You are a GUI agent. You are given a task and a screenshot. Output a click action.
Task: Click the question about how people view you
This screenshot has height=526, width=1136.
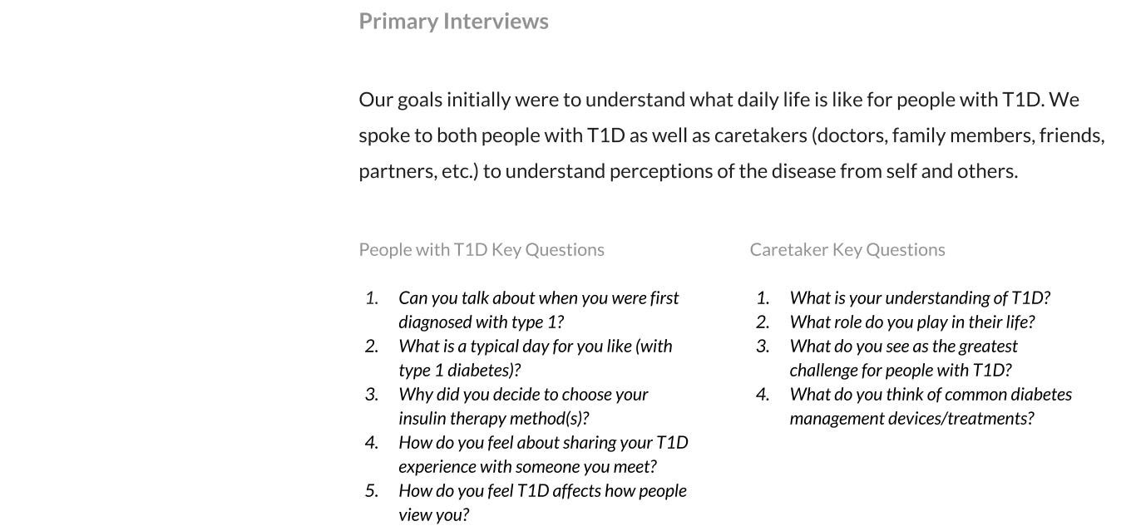[x=542, y=503]
